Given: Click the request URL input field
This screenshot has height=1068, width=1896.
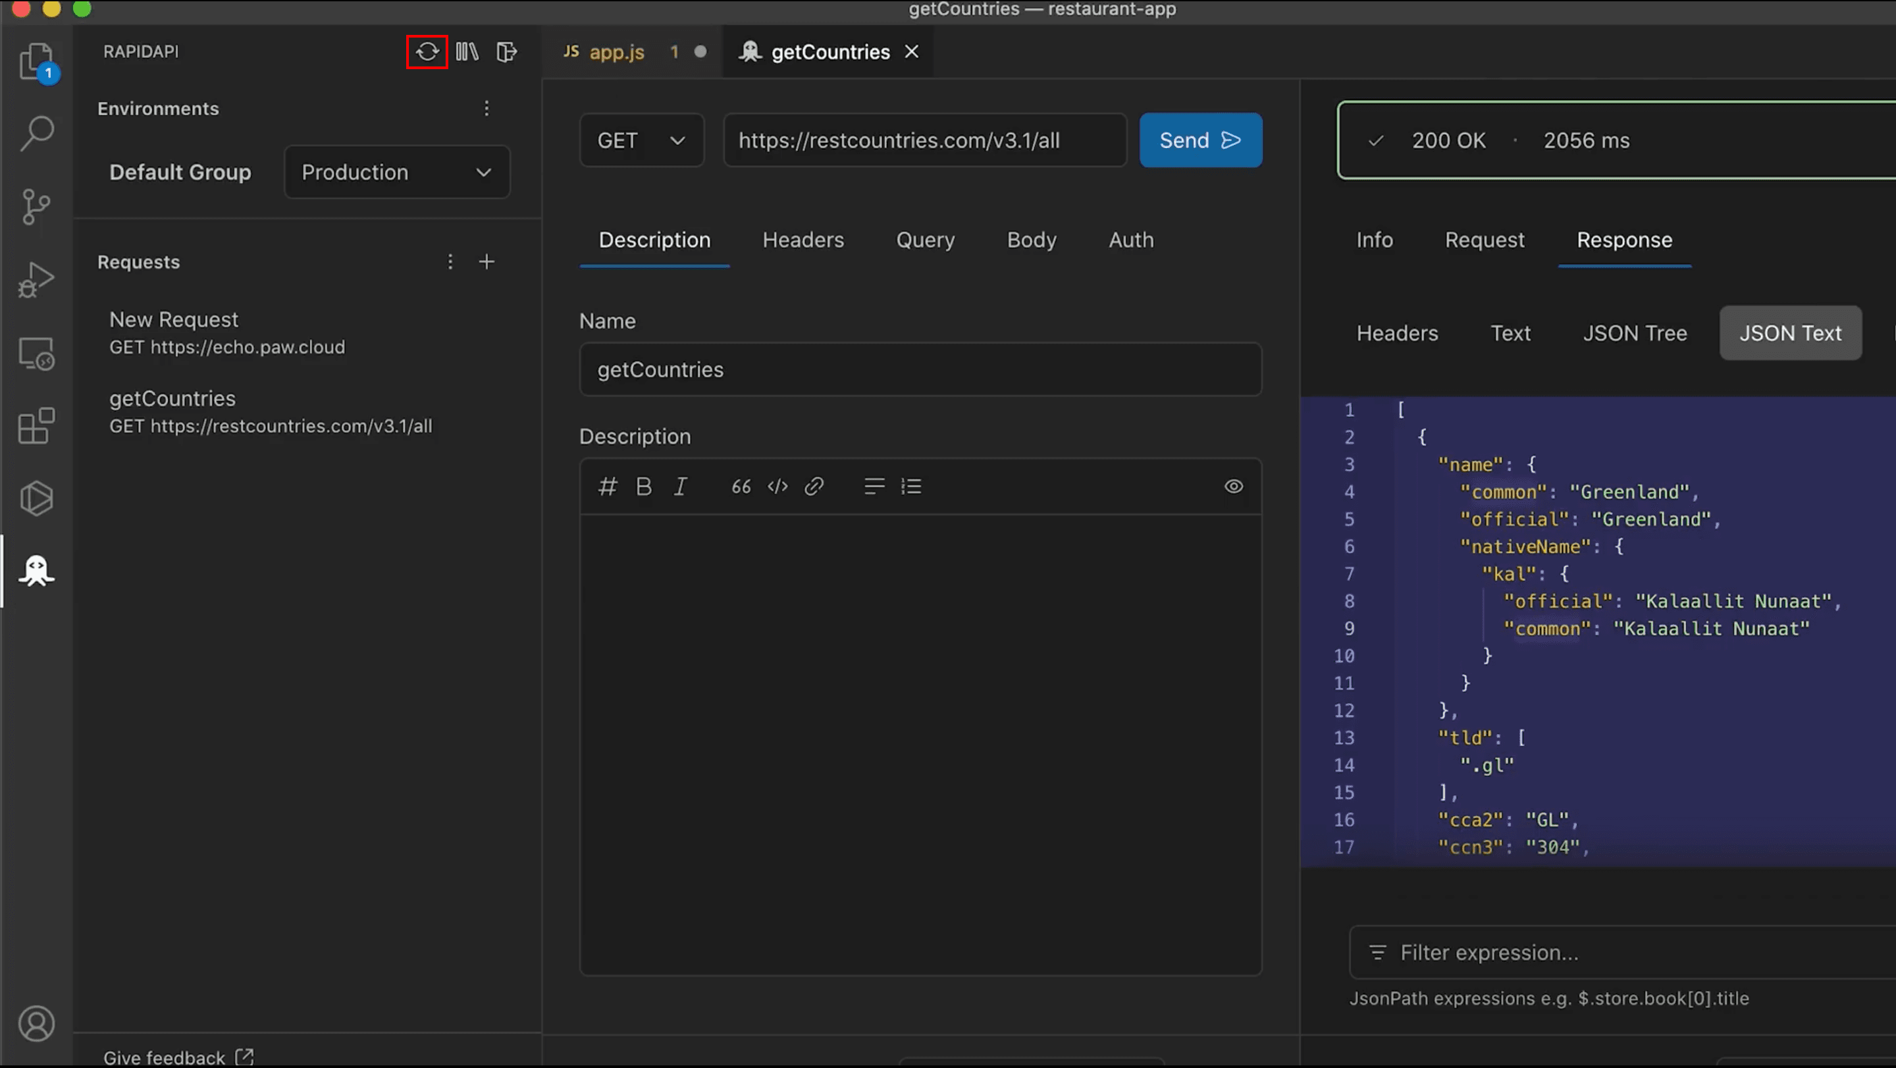Looking at the screenshot, I should point(924,140).
